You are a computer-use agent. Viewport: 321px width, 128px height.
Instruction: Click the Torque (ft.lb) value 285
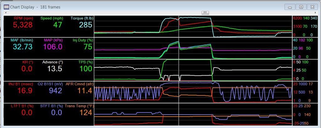click(85, 25)
